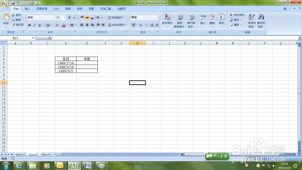
Task: Toggle underline formatting
Action: click(40, 25)
